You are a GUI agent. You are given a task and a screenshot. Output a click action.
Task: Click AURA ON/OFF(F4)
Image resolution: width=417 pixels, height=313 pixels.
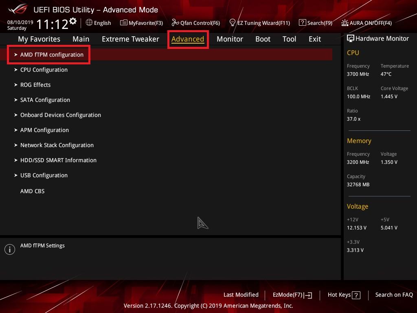(x=371, y=23)
